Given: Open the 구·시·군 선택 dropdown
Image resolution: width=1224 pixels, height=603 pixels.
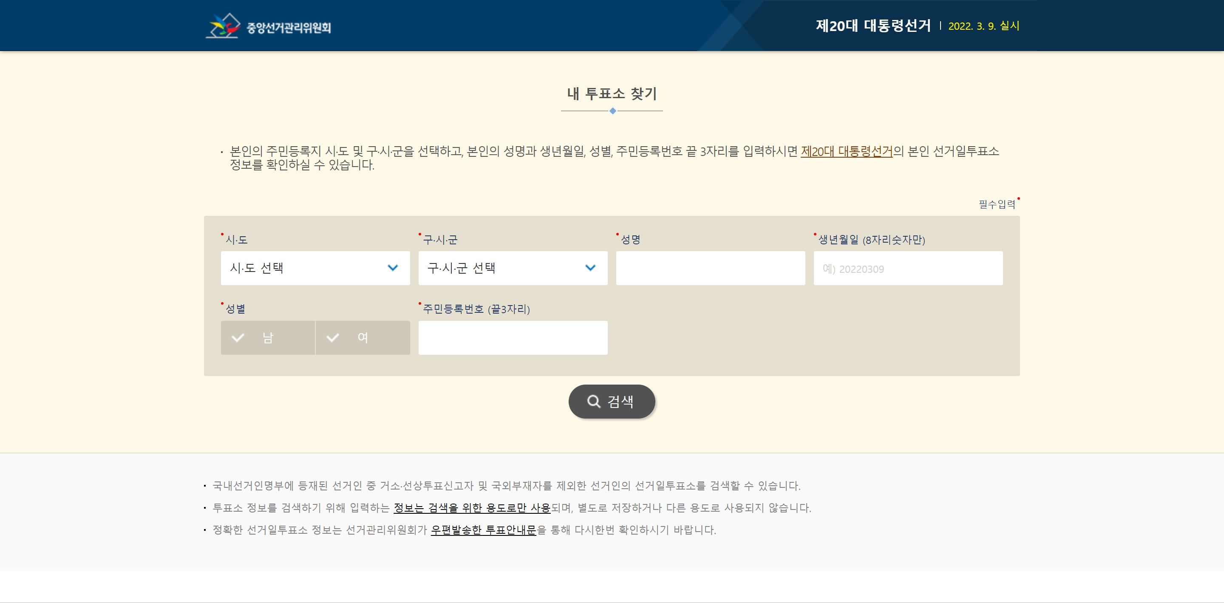Looking at the screenshot, I should (x=513, y=268).
